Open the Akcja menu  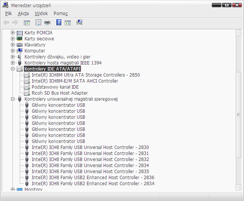point(23,14)
